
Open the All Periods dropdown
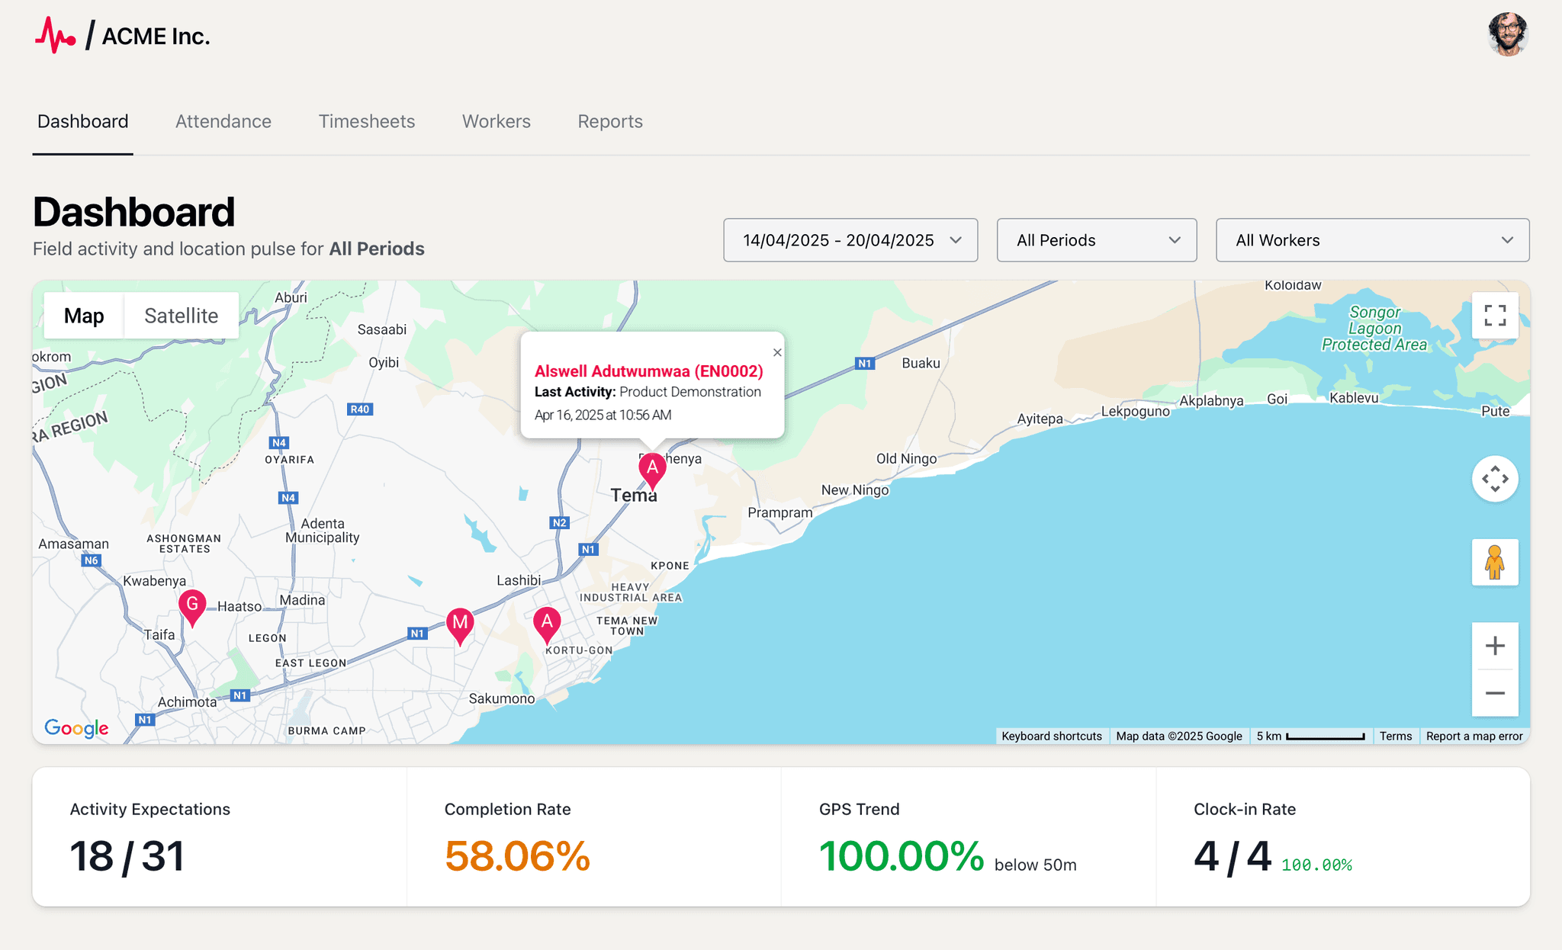pyautogui.click(x=1096, y=240)
